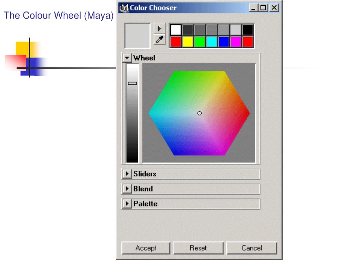
Task: Pick the black swatch in top row
Action: tap(248, 30)
